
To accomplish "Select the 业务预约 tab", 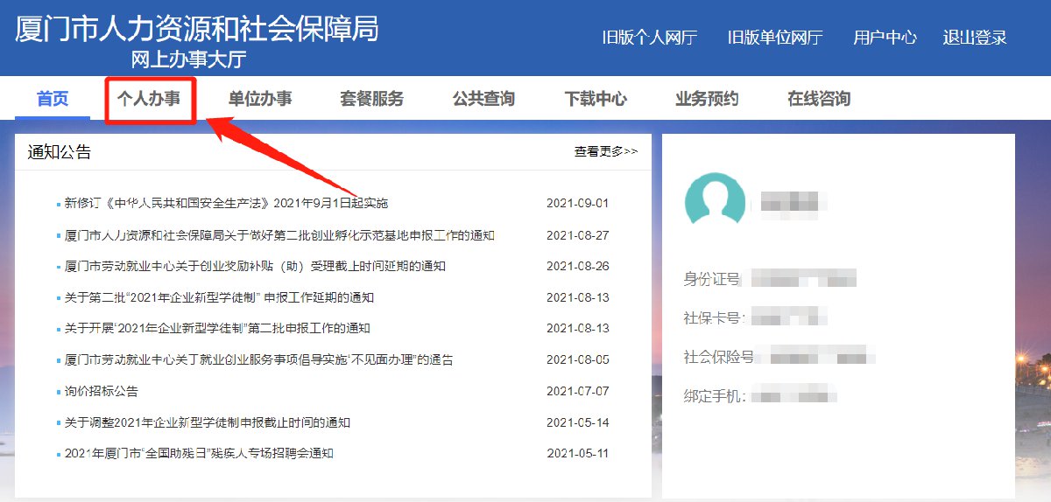I will click(707, 99).
